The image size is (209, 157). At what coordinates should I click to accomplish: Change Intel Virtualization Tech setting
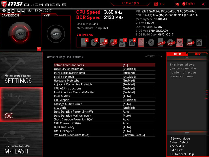pyautogui.click(x=105, y=73)
